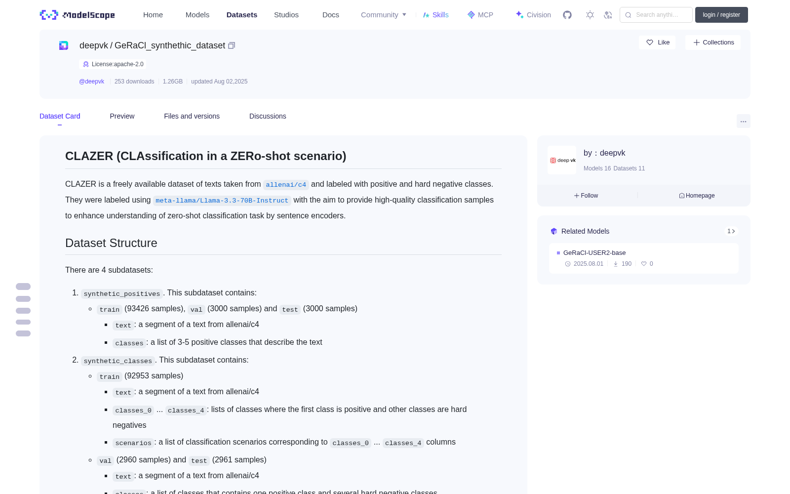Screen dimensions: 790x494
Task: Select the Dataset Card tab
Action: [x=60, y=116]
